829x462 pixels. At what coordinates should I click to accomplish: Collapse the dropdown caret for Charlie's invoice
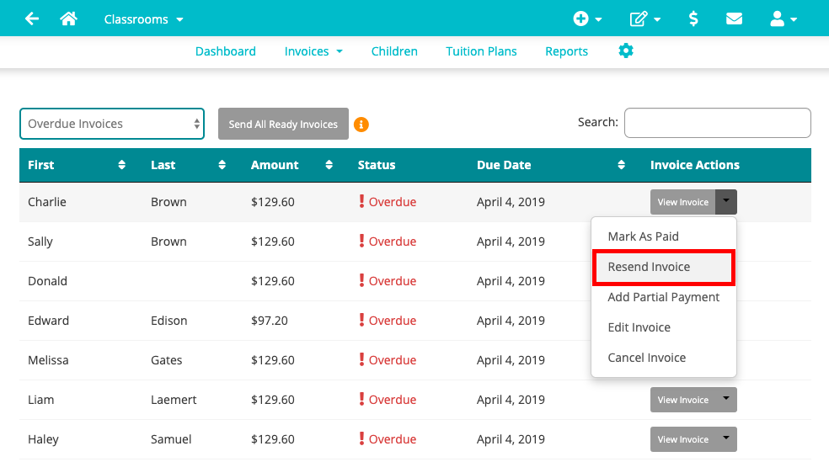click(726, 202)
